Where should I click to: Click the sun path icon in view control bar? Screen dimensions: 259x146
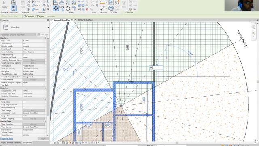pos(70,142)
